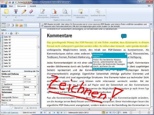This screenshot has width=154, height=115.
Task: Close the PDF-Reader-Ansicht info bar
Action: point(151,24)
